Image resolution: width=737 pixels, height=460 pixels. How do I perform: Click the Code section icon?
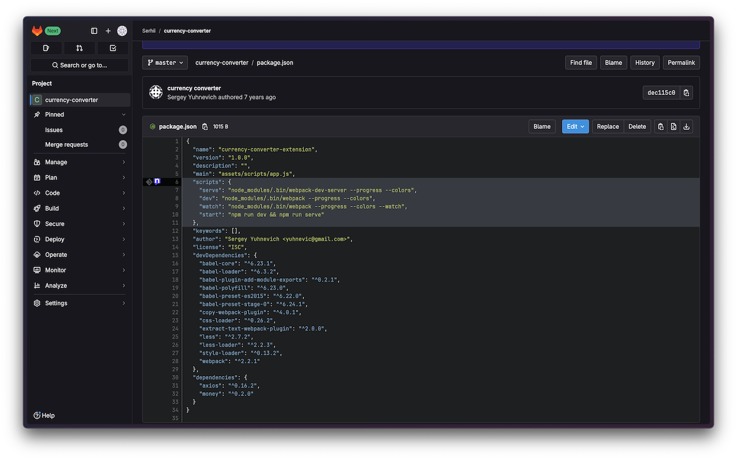pyautogui.click(x=37, y=193)
